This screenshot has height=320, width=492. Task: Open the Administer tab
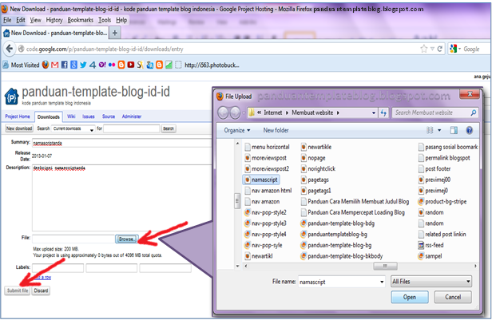pyautogui.click(x=132, y=117)
